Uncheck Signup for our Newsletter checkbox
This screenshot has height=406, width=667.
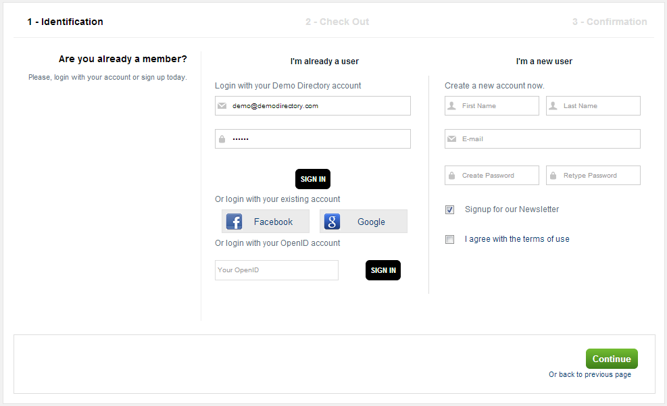(450, 210)
